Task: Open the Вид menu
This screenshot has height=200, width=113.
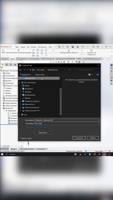Action: click(x=28, y=47)
